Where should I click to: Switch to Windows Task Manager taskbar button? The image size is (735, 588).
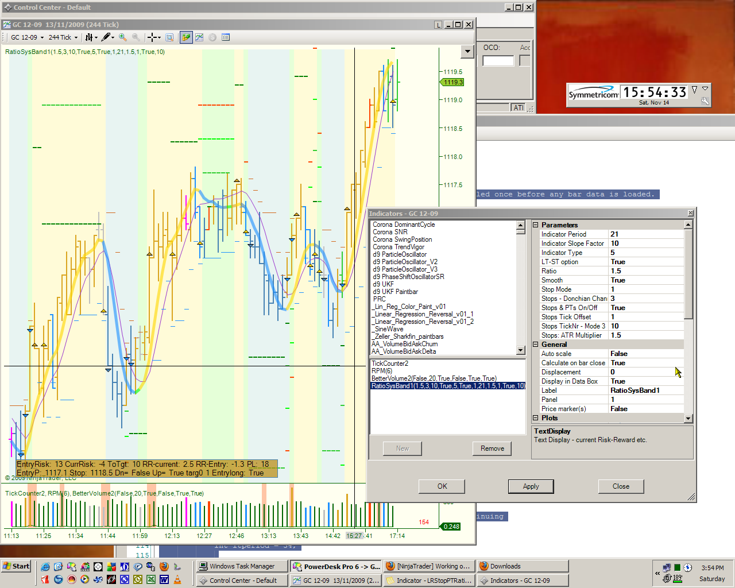tap(242, 566)
